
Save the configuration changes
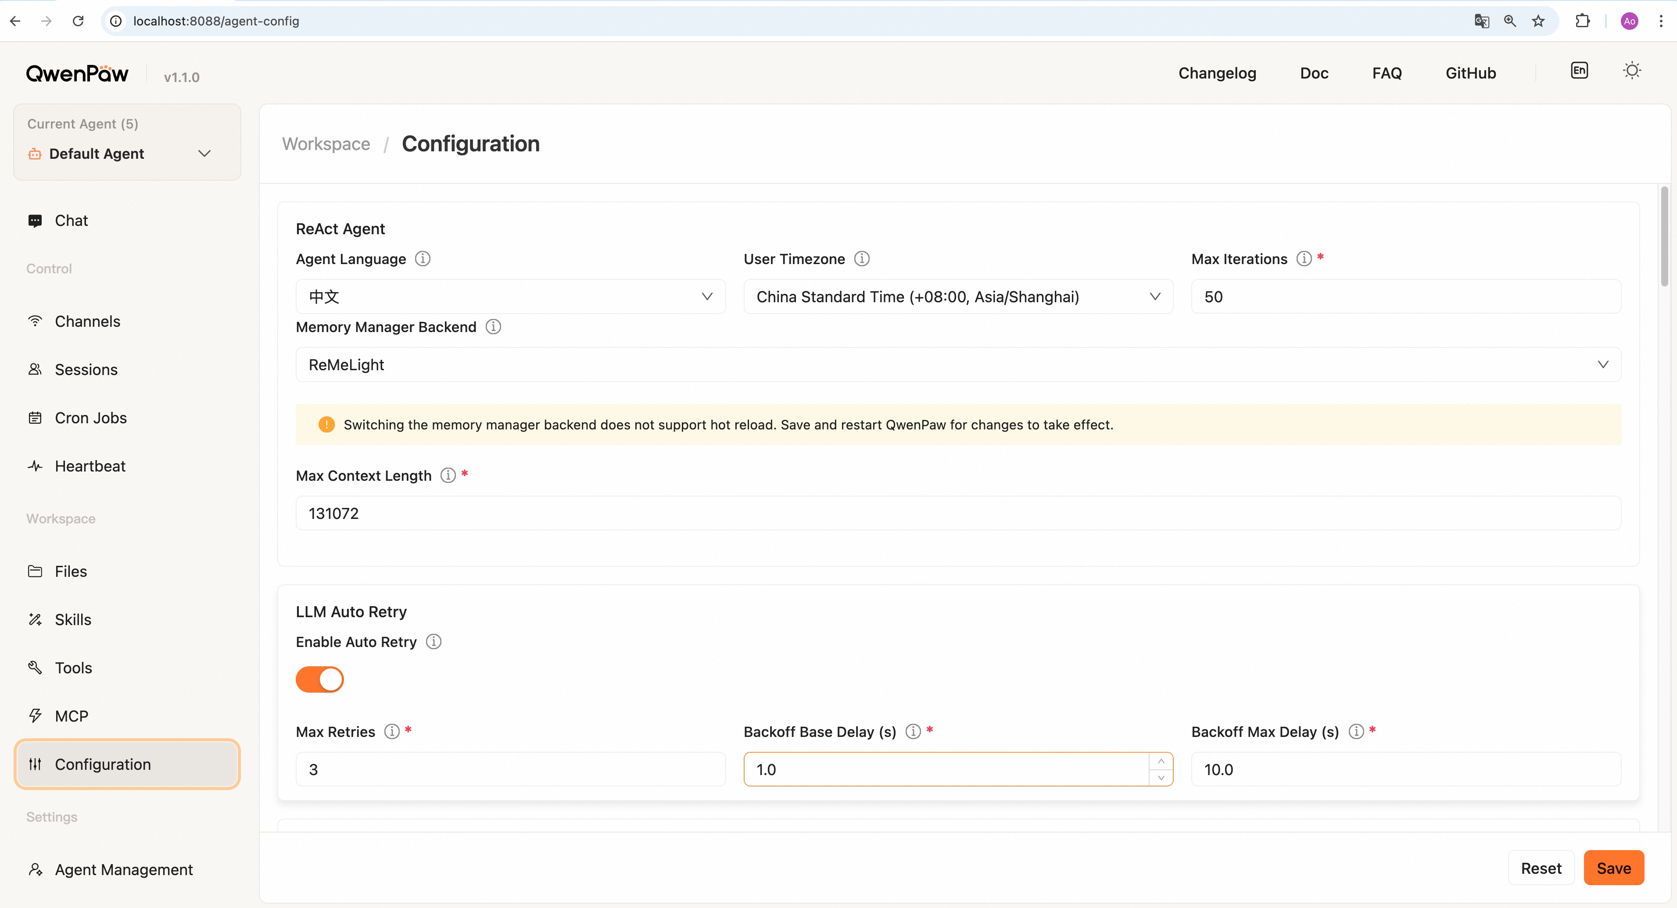point(1614,868)
